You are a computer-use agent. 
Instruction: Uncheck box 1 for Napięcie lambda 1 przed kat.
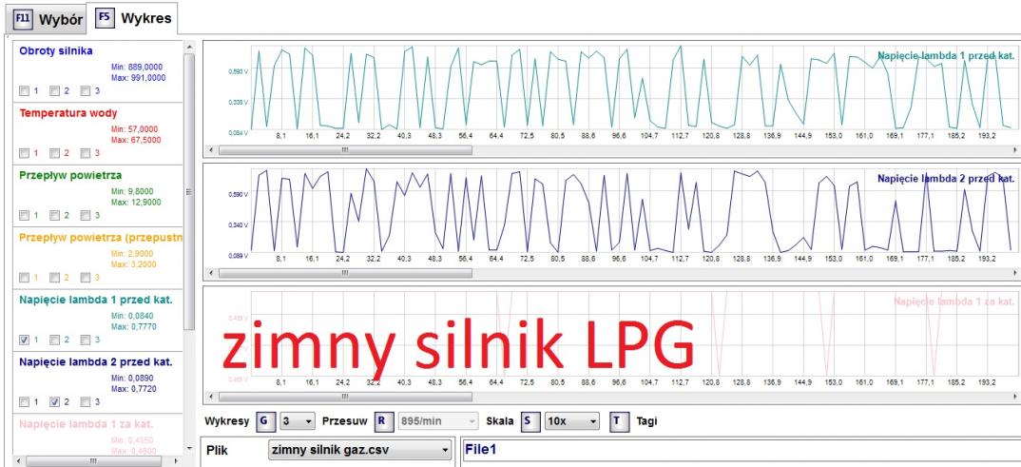coord(24,340)
